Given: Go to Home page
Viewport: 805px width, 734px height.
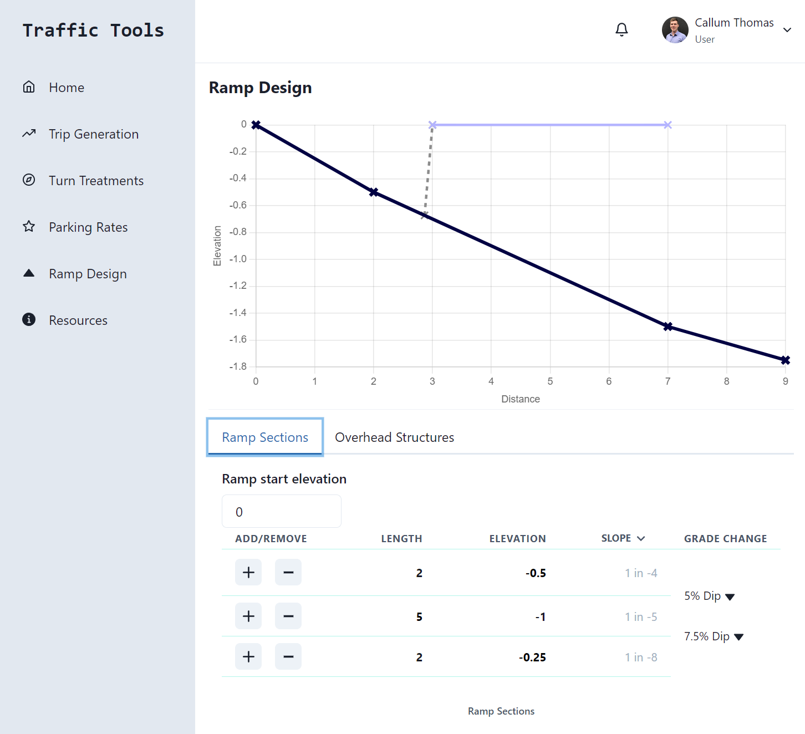Looking at the screenshot, I should [x=67, y=88].
